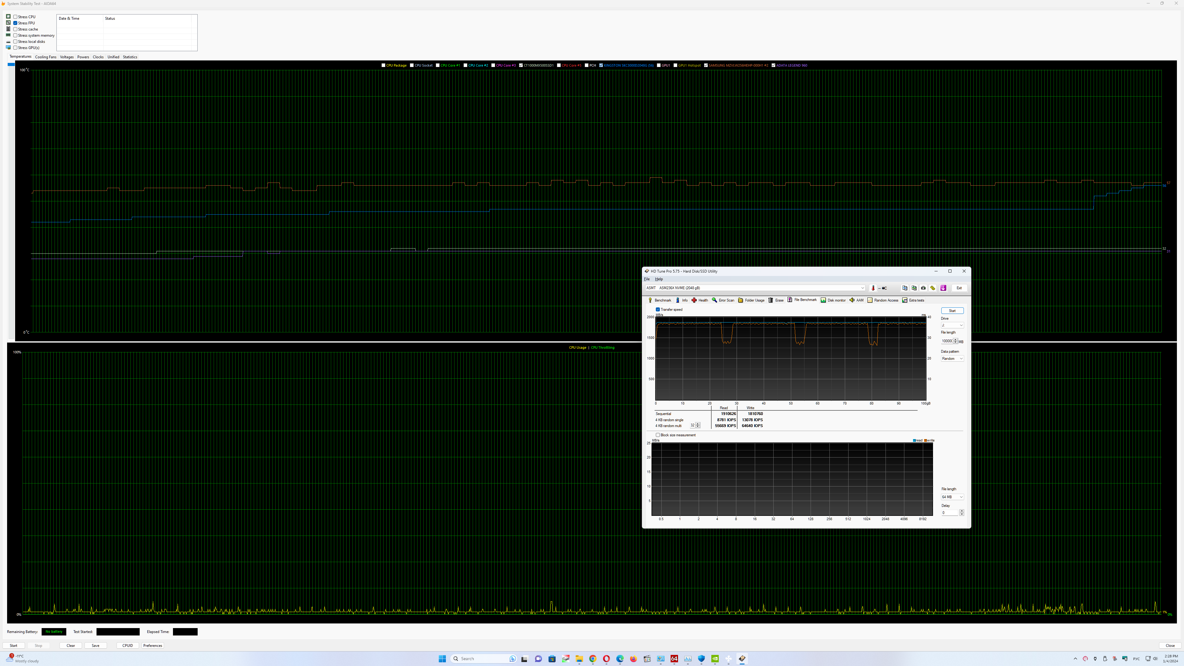Open HD Tune options gear icon
Image resolution: width=1184 pixels, height=666 pixels.
[x=933, y=288]
